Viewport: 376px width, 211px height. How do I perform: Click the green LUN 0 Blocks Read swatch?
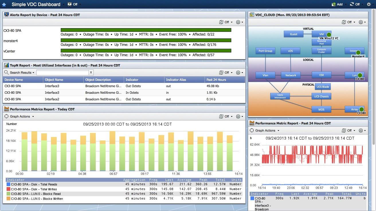[8, 194]
